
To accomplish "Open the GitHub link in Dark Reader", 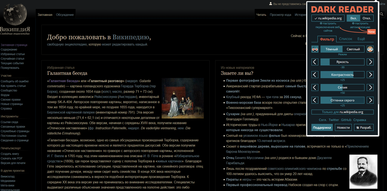I will pos(346,120).
